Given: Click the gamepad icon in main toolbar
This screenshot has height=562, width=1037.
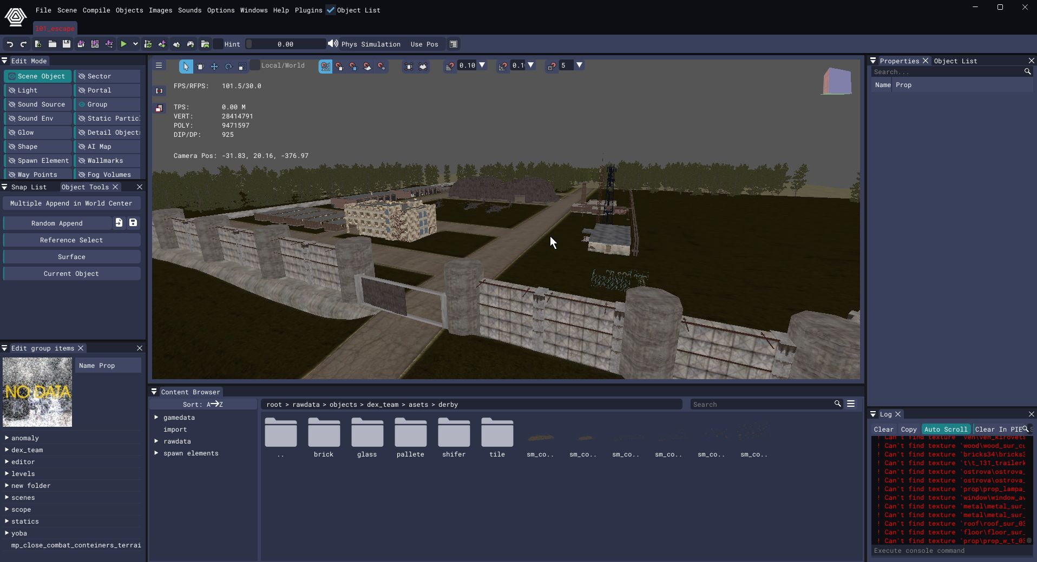Looking at the screenshot, I should coord(191,44).
